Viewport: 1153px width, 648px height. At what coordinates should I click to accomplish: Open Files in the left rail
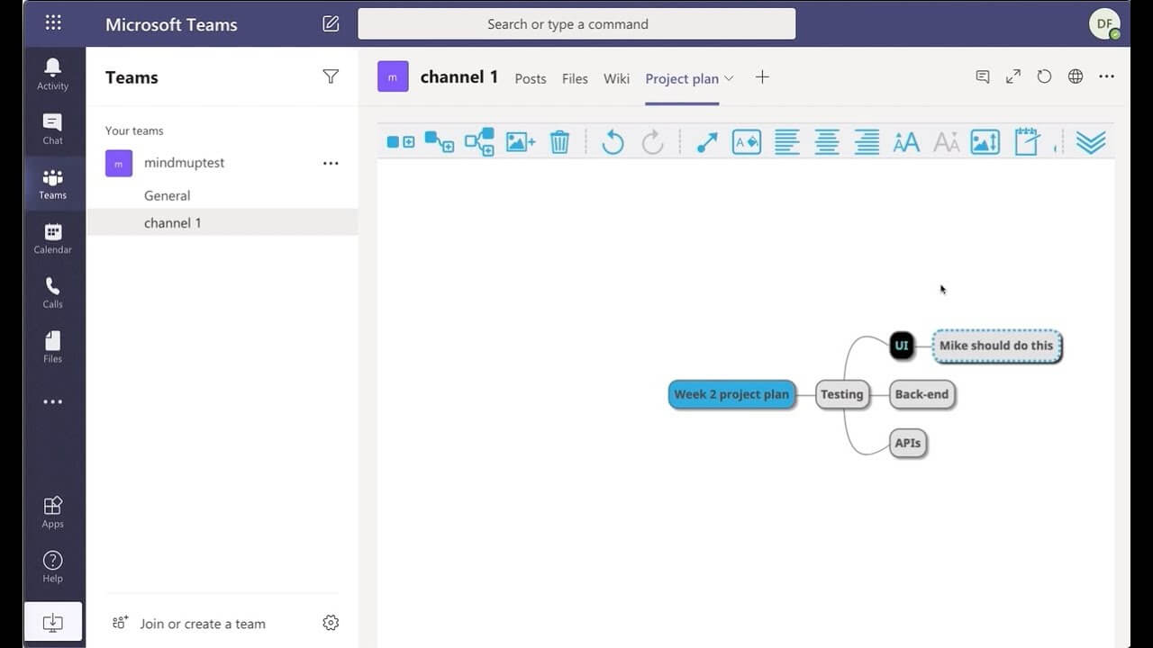[x=53, y=346]
